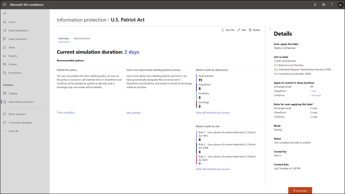Click the Show all ellipsis icon
Image resolution: width=345 pixels, height=194 pixels.
(x=4, y=131)
